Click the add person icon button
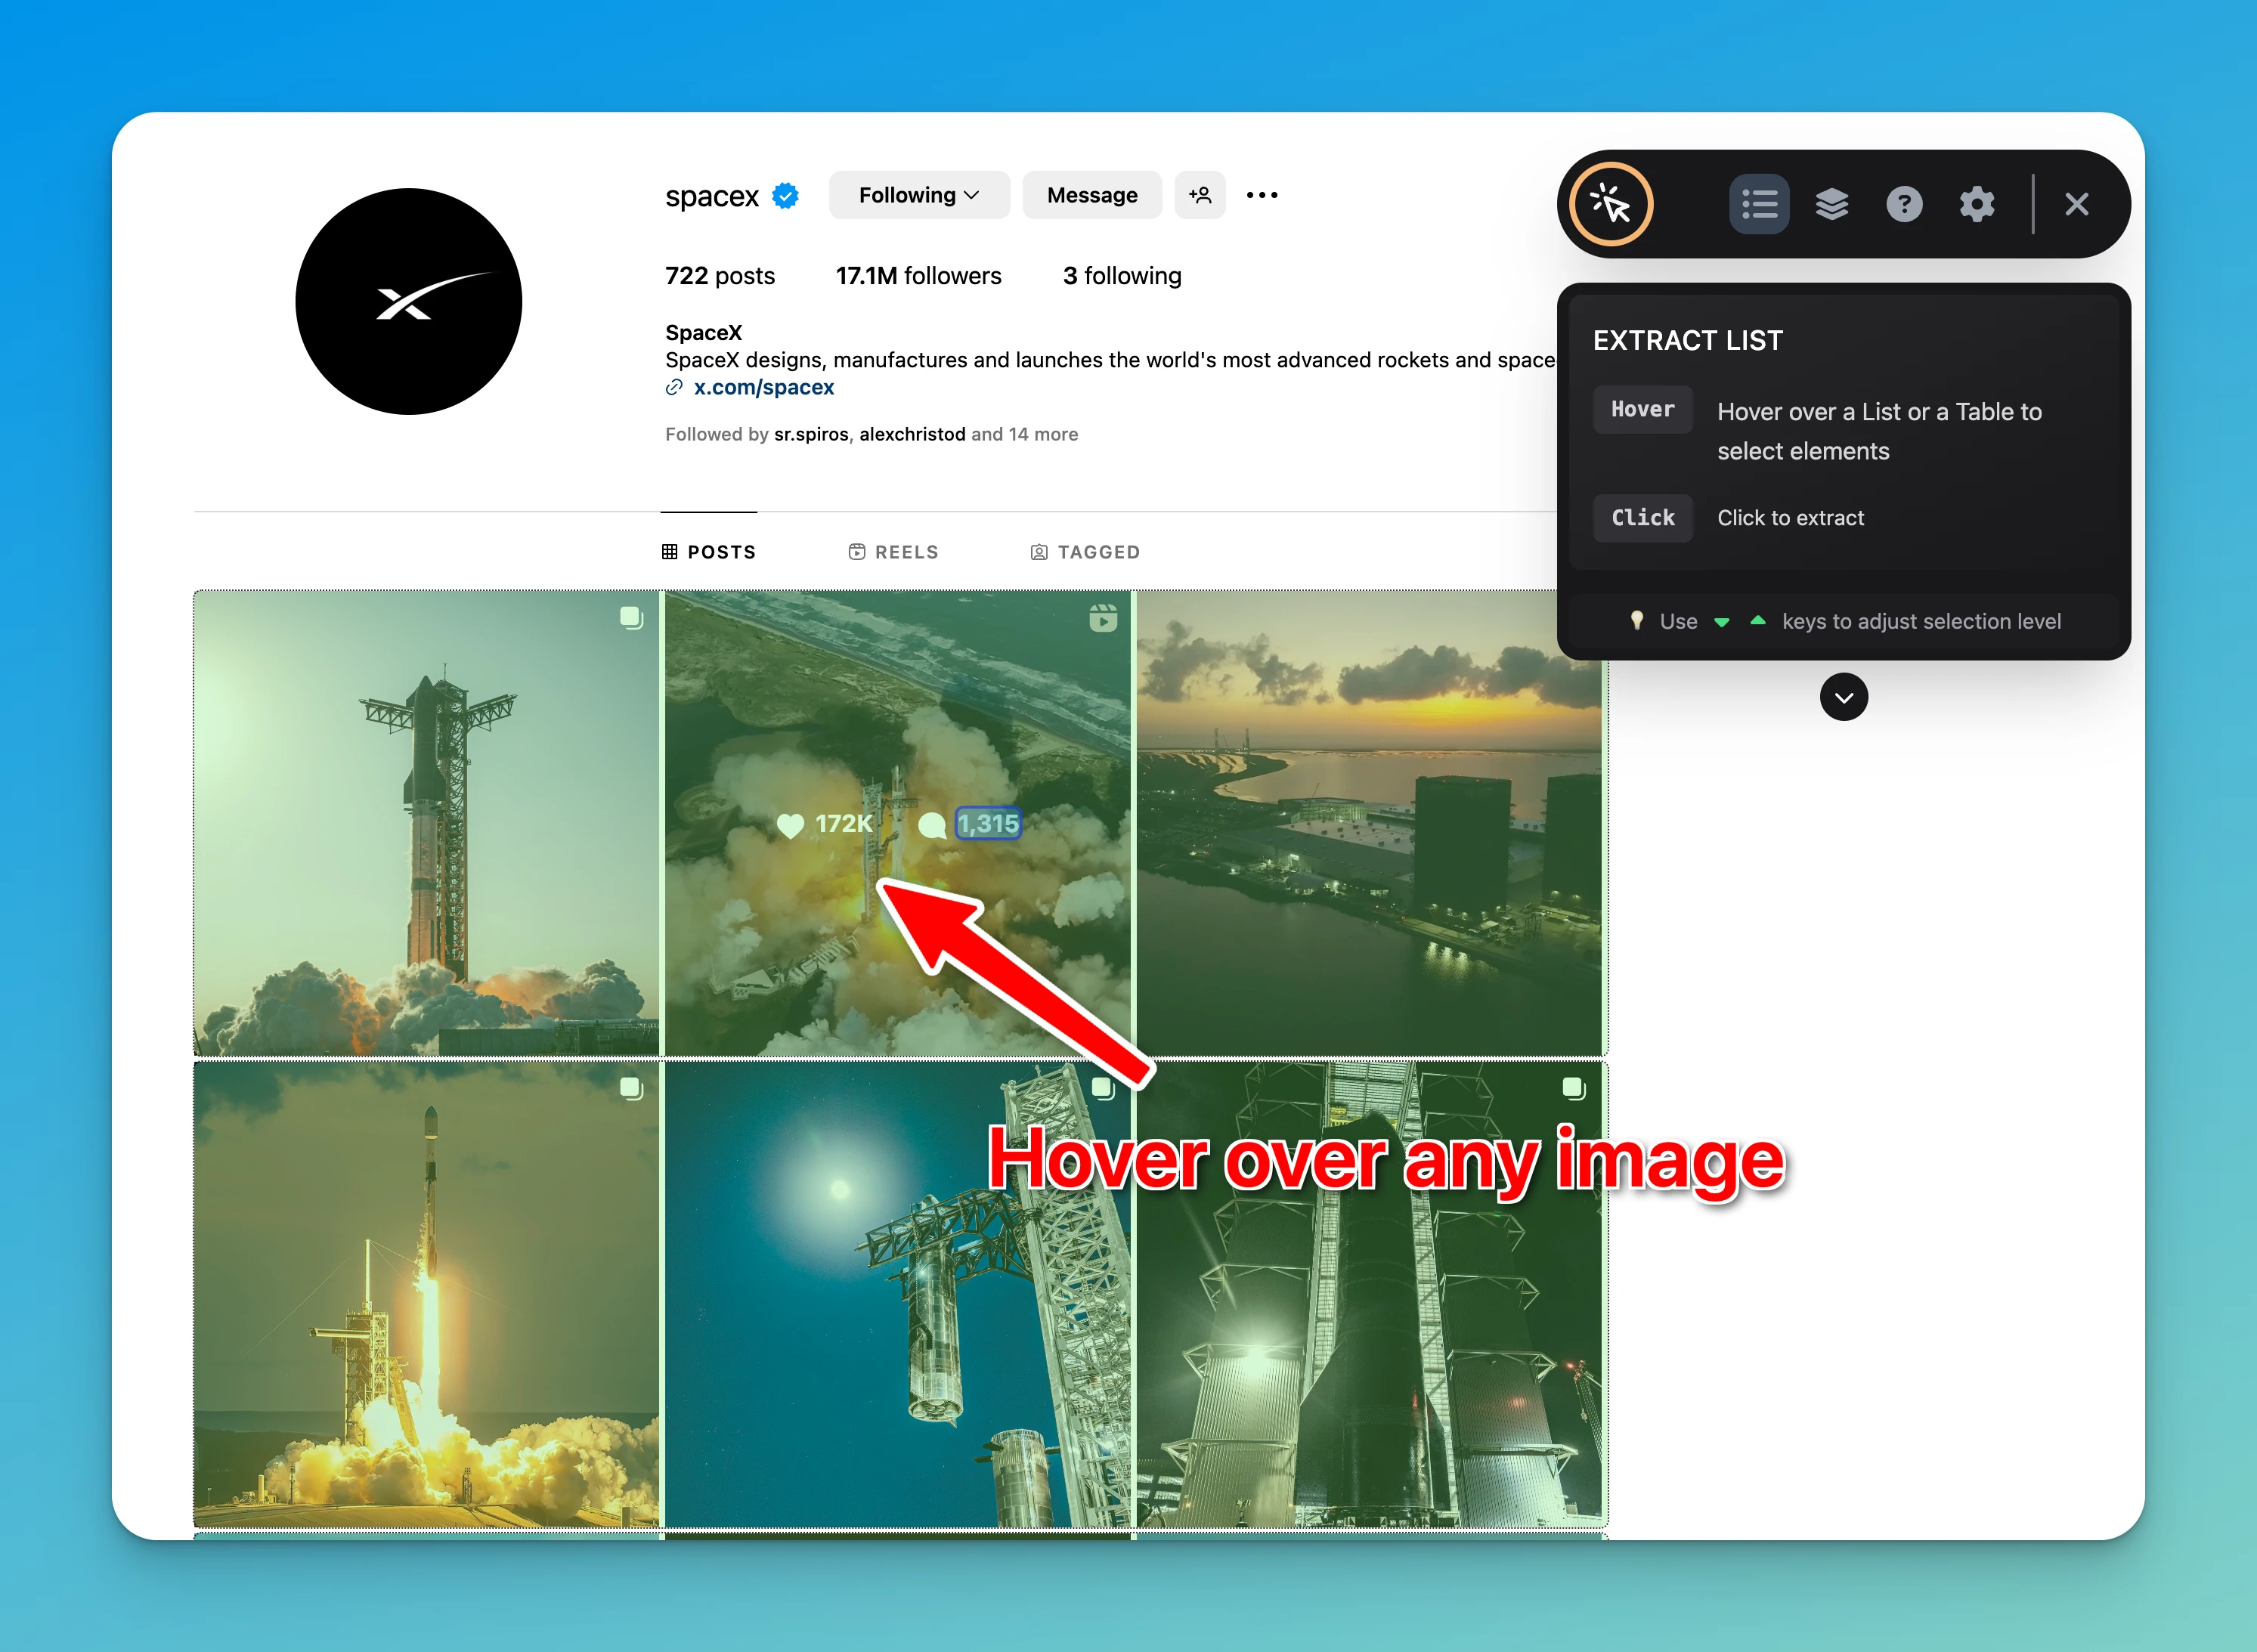The height and width of the screenshot is (1652, 2257). point(1200,194)
